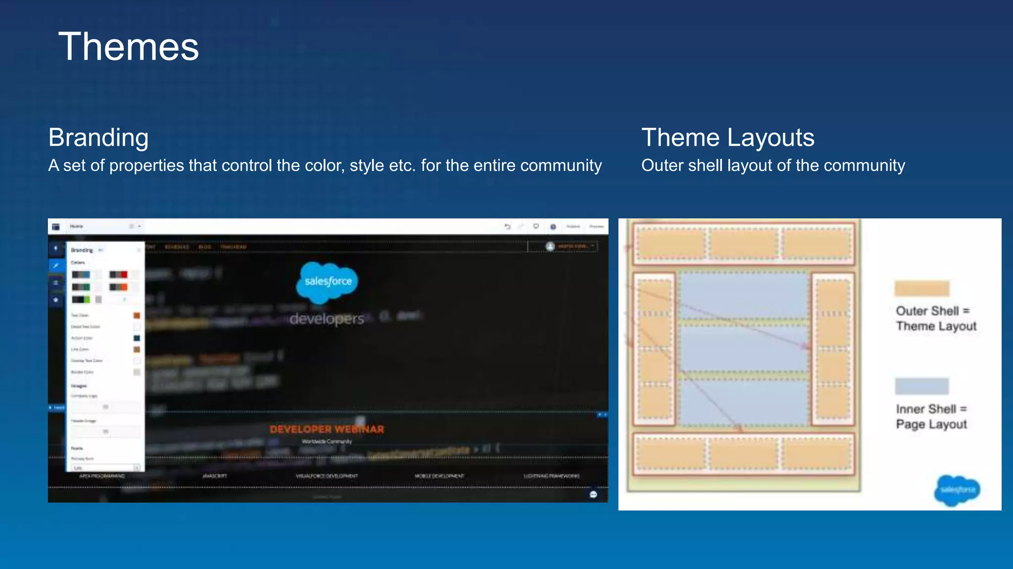Open the Community Builder menu icon
The width and height of the screenshot is (1013, 569).
56,227
